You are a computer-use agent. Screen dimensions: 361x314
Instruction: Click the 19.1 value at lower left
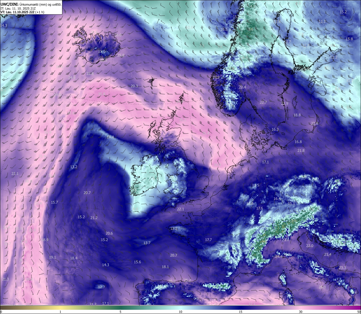pyautogui.click(x=52, y=257)
